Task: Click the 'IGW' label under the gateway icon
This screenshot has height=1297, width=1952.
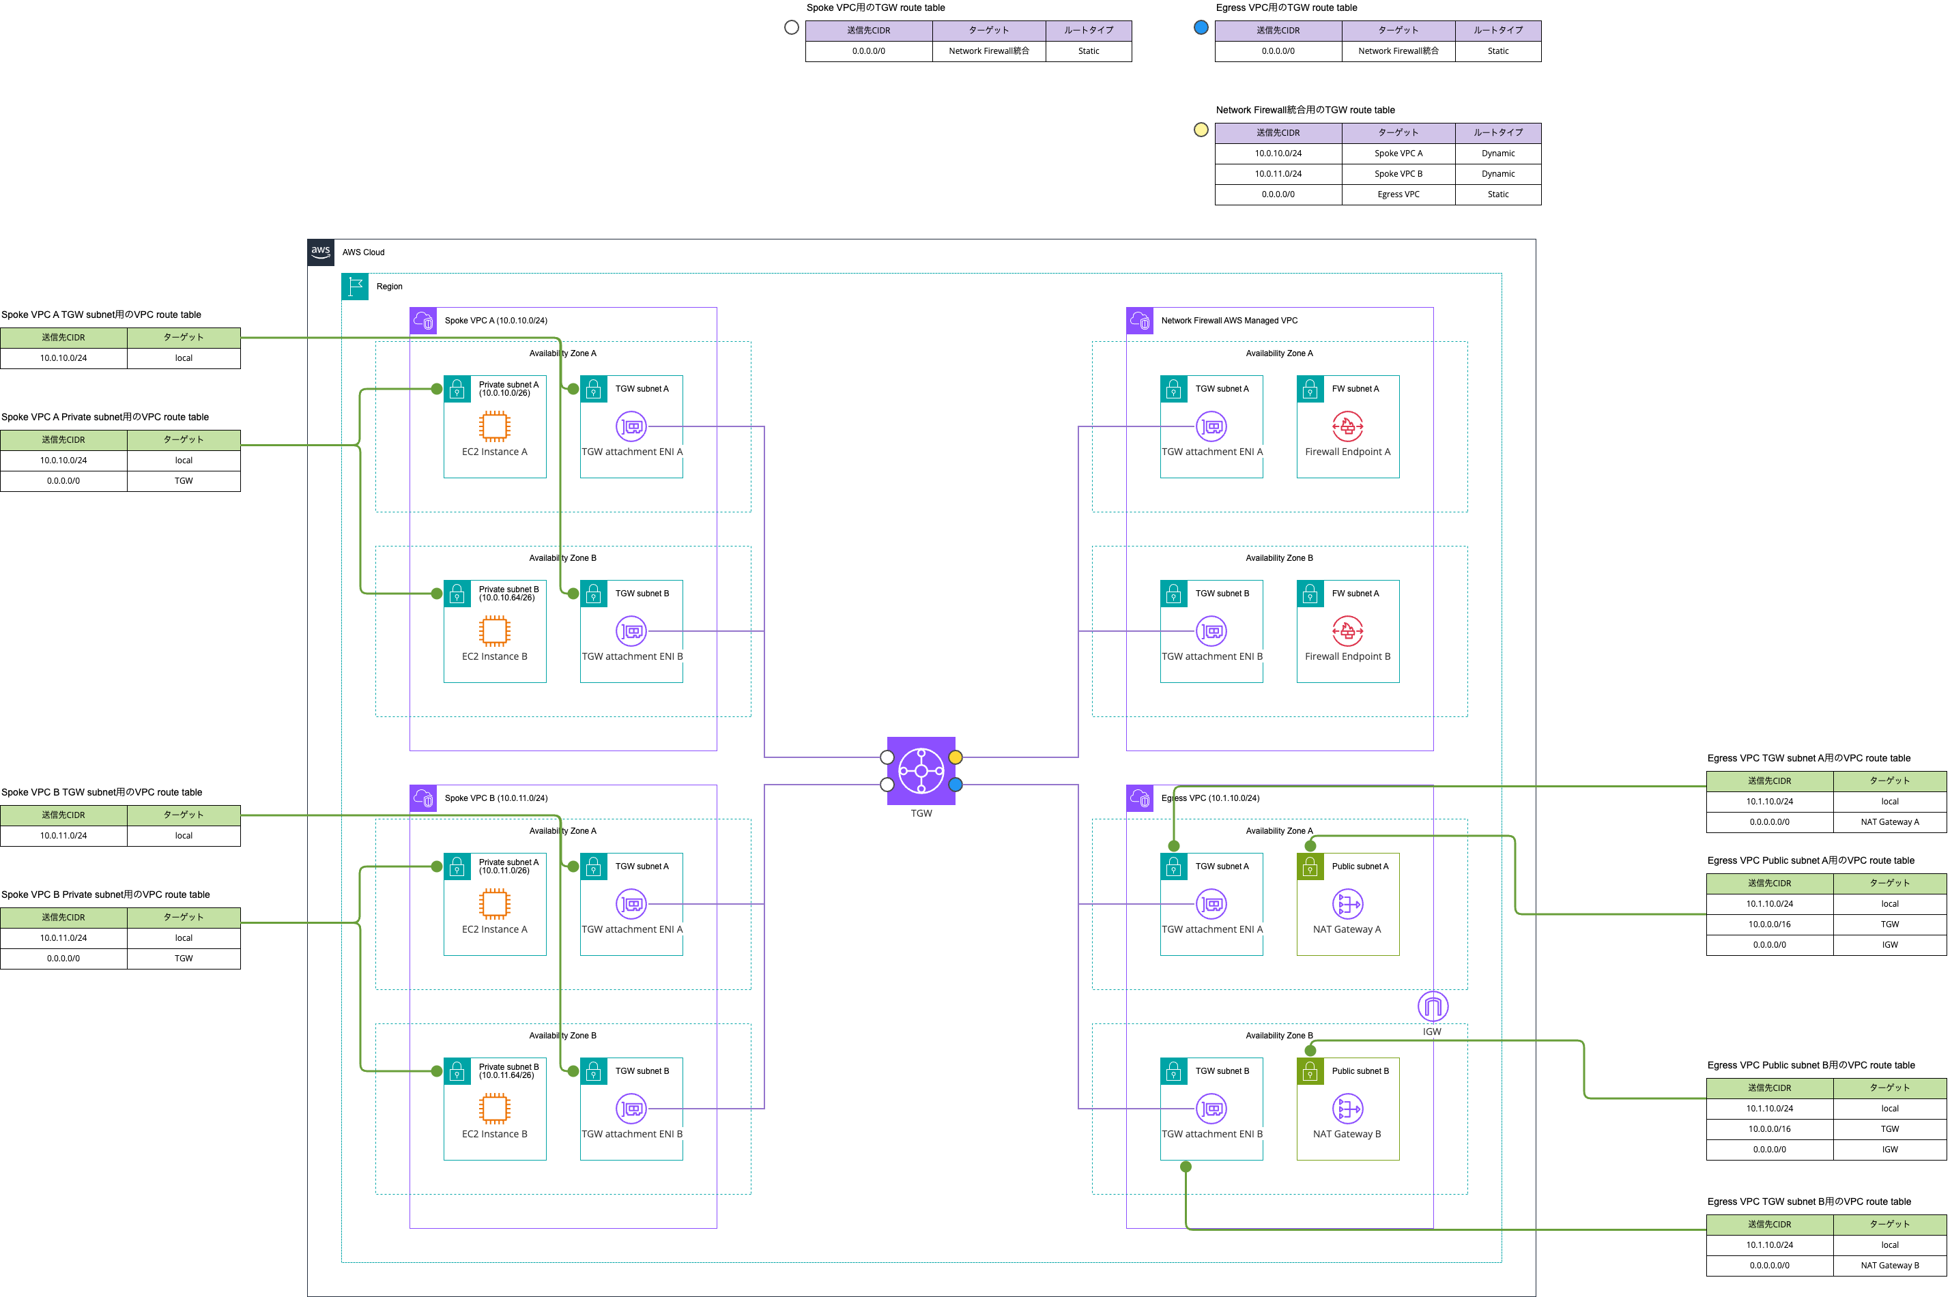Action: click(1431, 1032)
